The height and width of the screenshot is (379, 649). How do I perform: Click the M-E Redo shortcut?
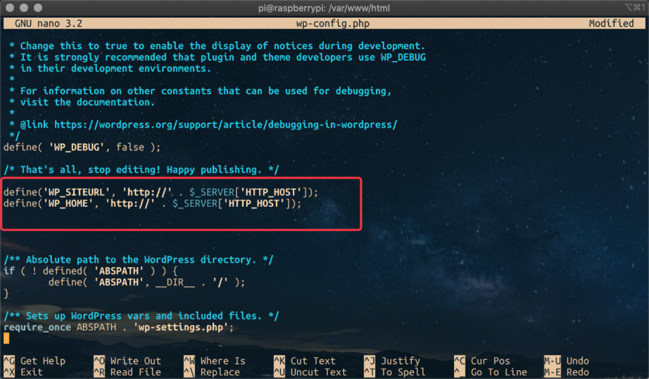click(x=566, y=372)
